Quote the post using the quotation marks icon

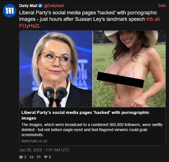coord(39,157)
